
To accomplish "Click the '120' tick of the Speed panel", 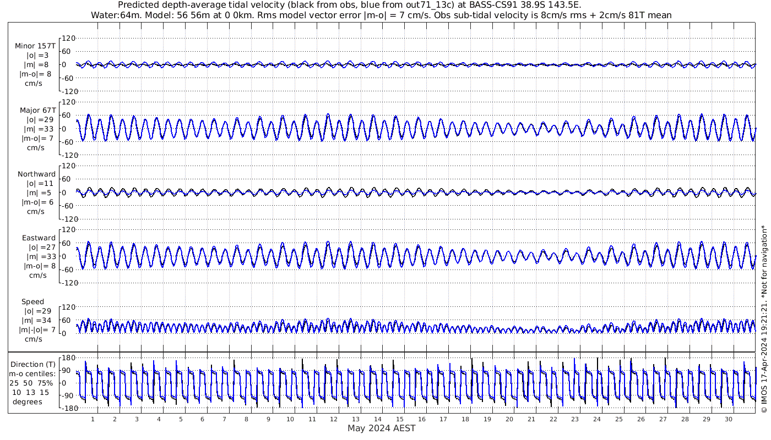I will pyautogui.click(x=68, y=307).
